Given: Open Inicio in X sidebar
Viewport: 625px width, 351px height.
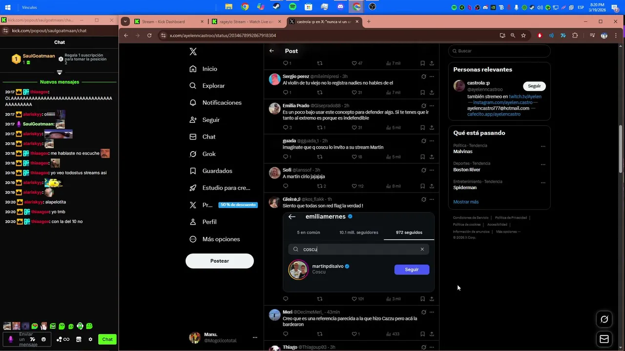Looking at the screenshot, I should pyautogui.click(x=203, y=69).
